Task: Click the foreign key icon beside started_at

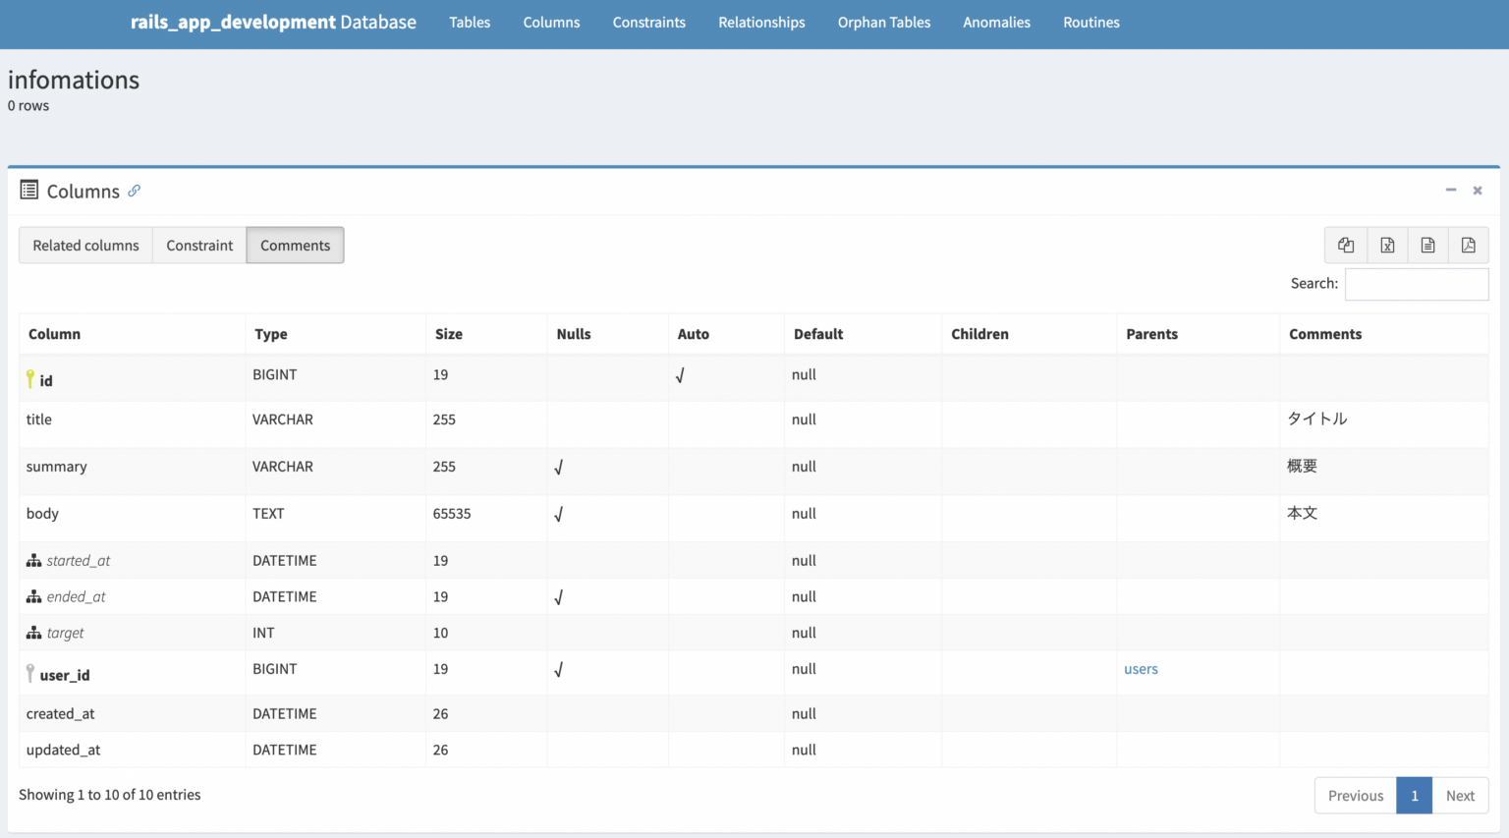Action: click(32, 560)
